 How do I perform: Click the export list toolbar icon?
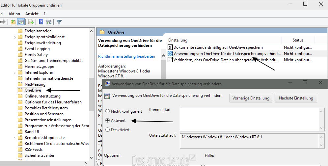point(31,22)
